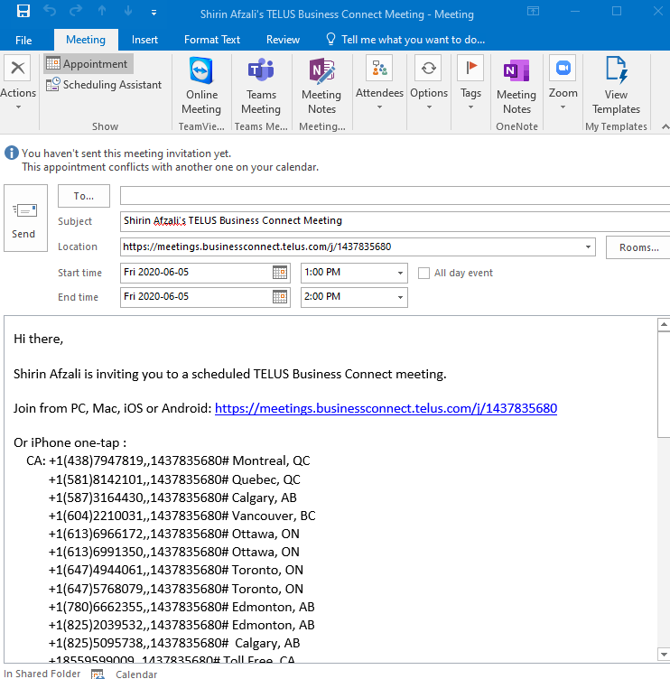Expand the 1:00 PM start time dropdown

pyautogui.click(x=400, y=273)
